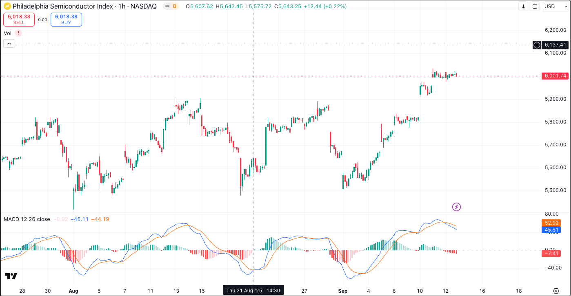Click the low price value L5,575.72
Image resolution: width=571 pixels, height=296 pixels.
click(x=258, y=7)
